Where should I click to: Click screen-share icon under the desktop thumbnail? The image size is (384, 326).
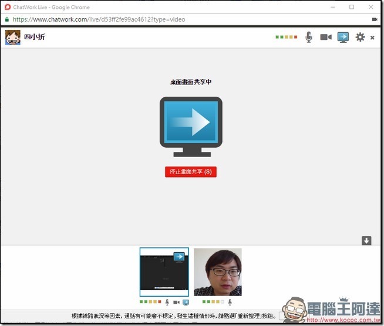pos(186,303)
